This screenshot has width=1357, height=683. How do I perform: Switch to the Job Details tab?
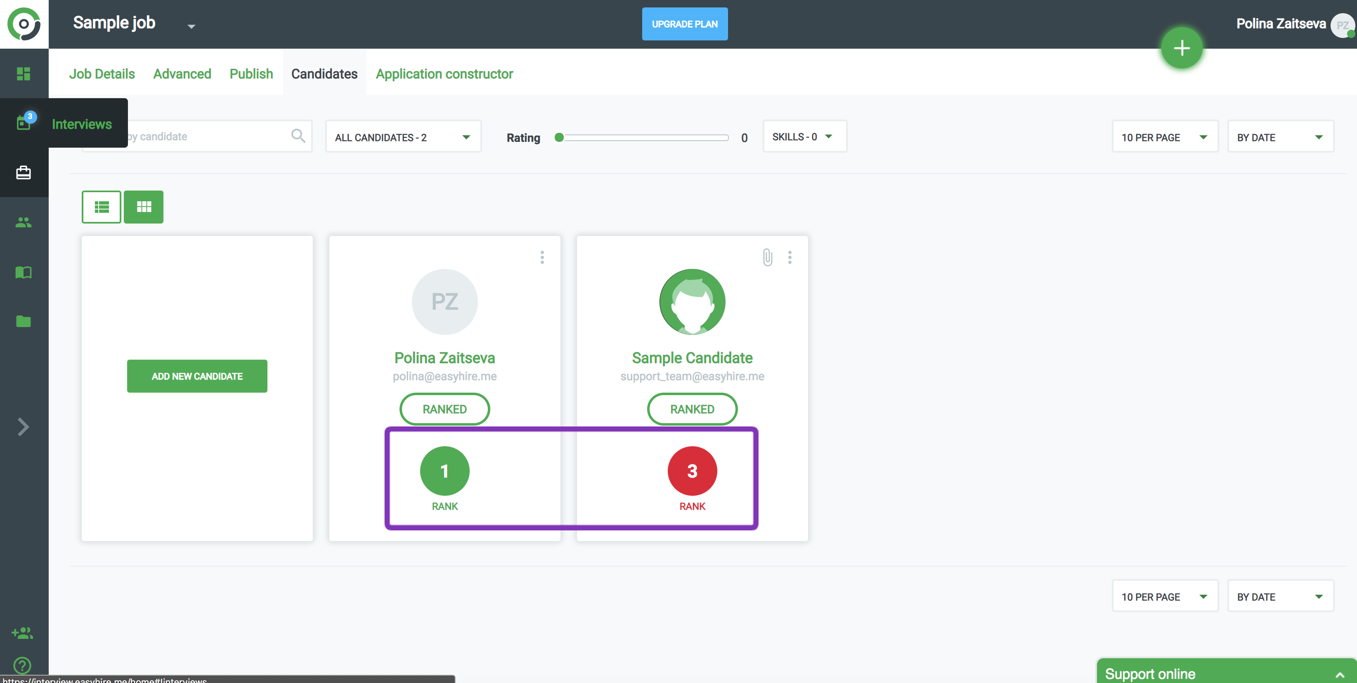coord(102,74)
